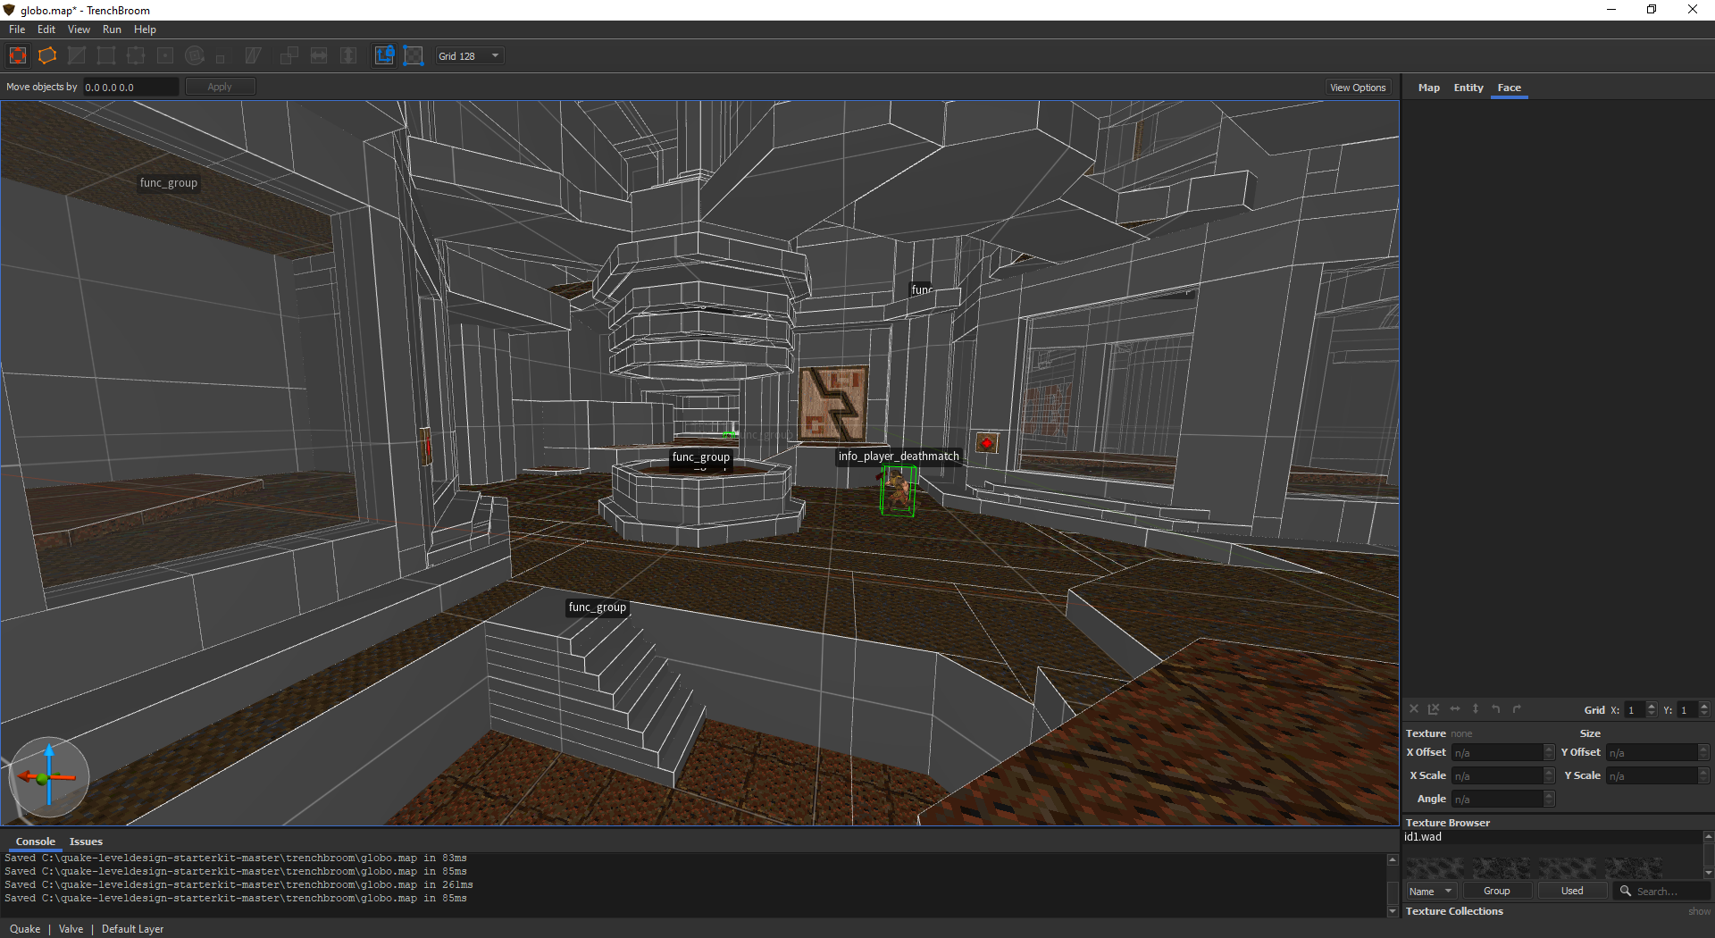The height and width of the screenshot is (938, 1715).
Task: Click the Y Offset field
Action: pos(1657,753)
